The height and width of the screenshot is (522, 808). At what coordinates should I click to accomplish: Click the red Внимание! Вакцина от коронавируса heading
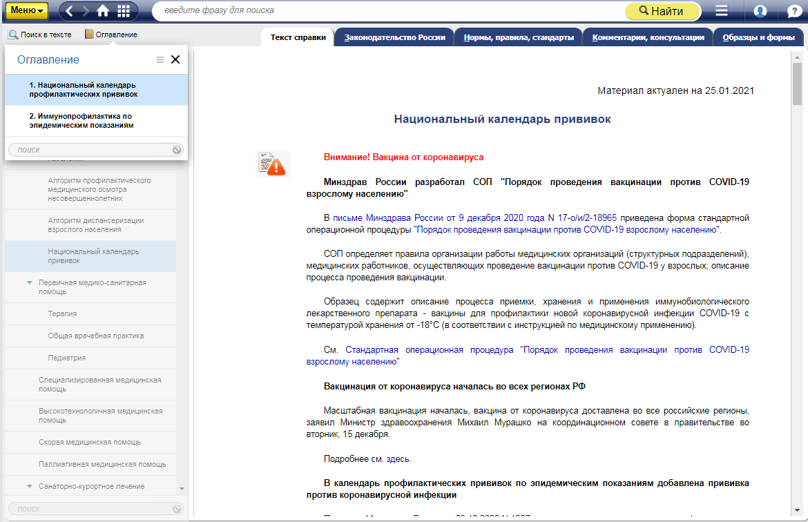(x=403, y=157)
